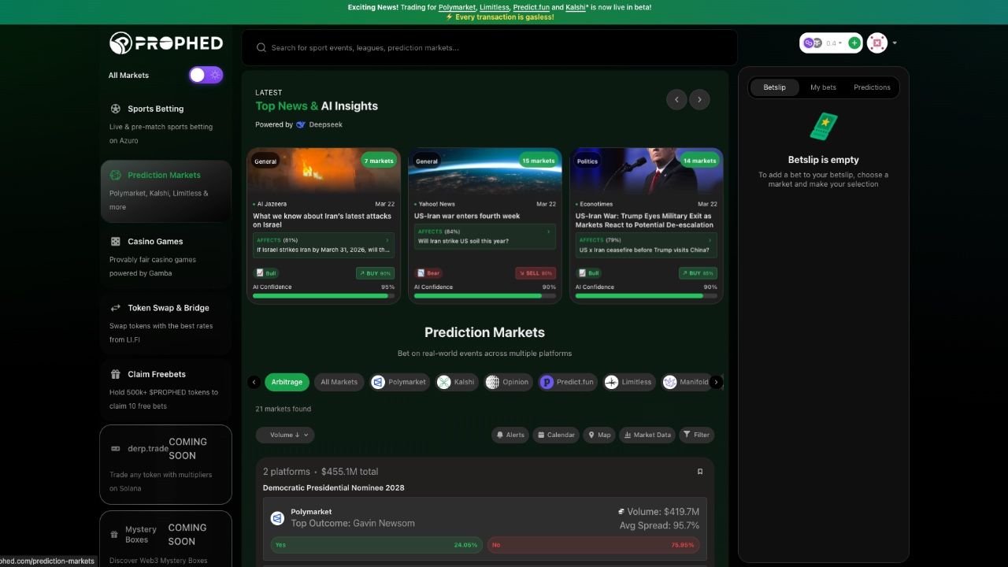Viewport: 1008px width, 567px height.
Task: Open the Predict.fun link in banner
Action: click(x=531, y=7)
